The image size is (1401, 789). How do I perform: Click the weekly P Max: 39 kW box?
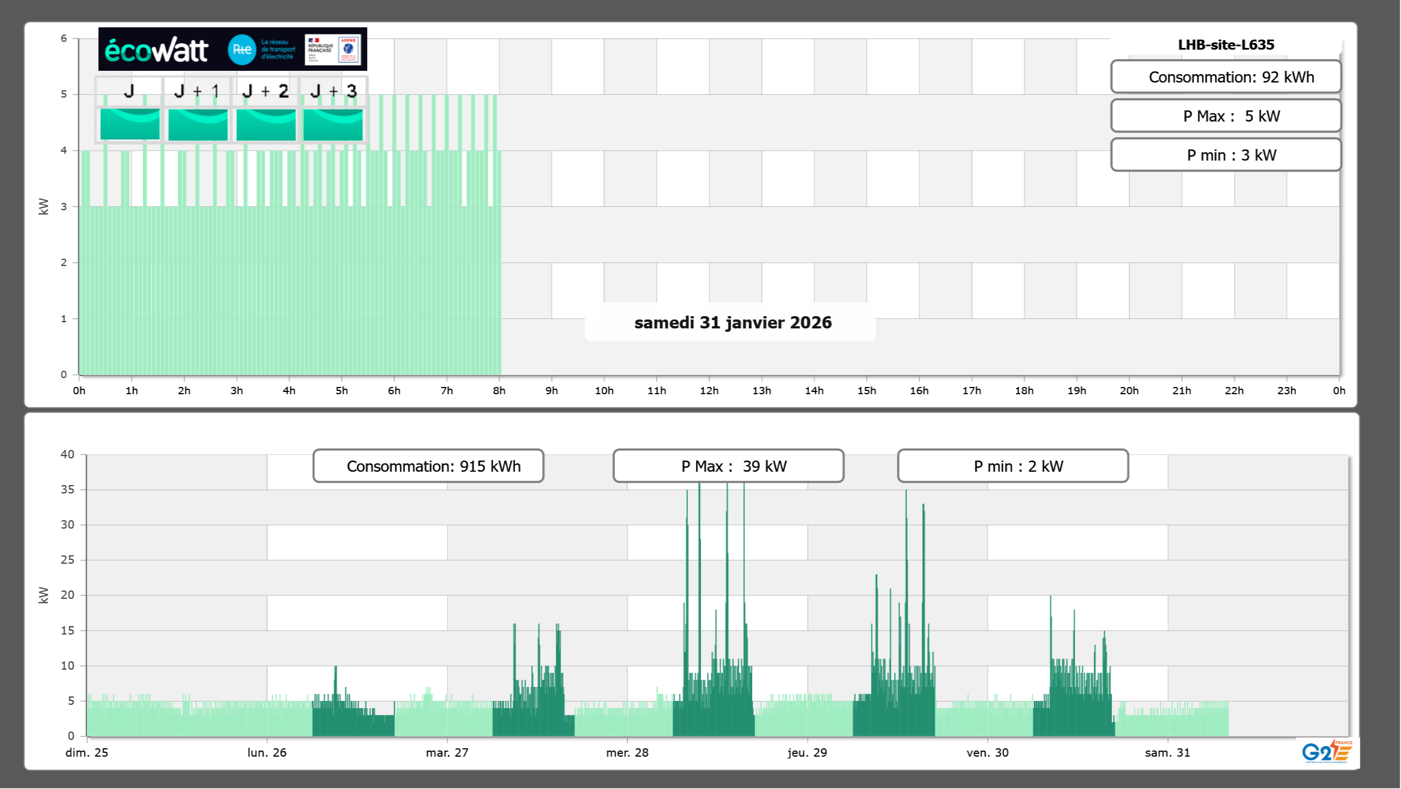728,466
